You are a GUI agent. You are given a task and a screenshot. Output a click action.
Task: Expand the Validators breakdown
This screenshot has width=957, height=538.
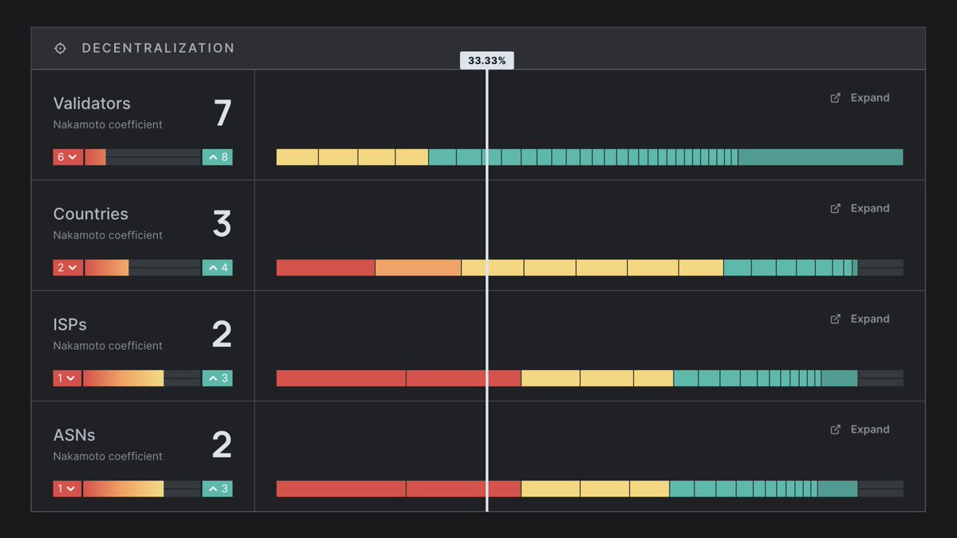point(860,98)
